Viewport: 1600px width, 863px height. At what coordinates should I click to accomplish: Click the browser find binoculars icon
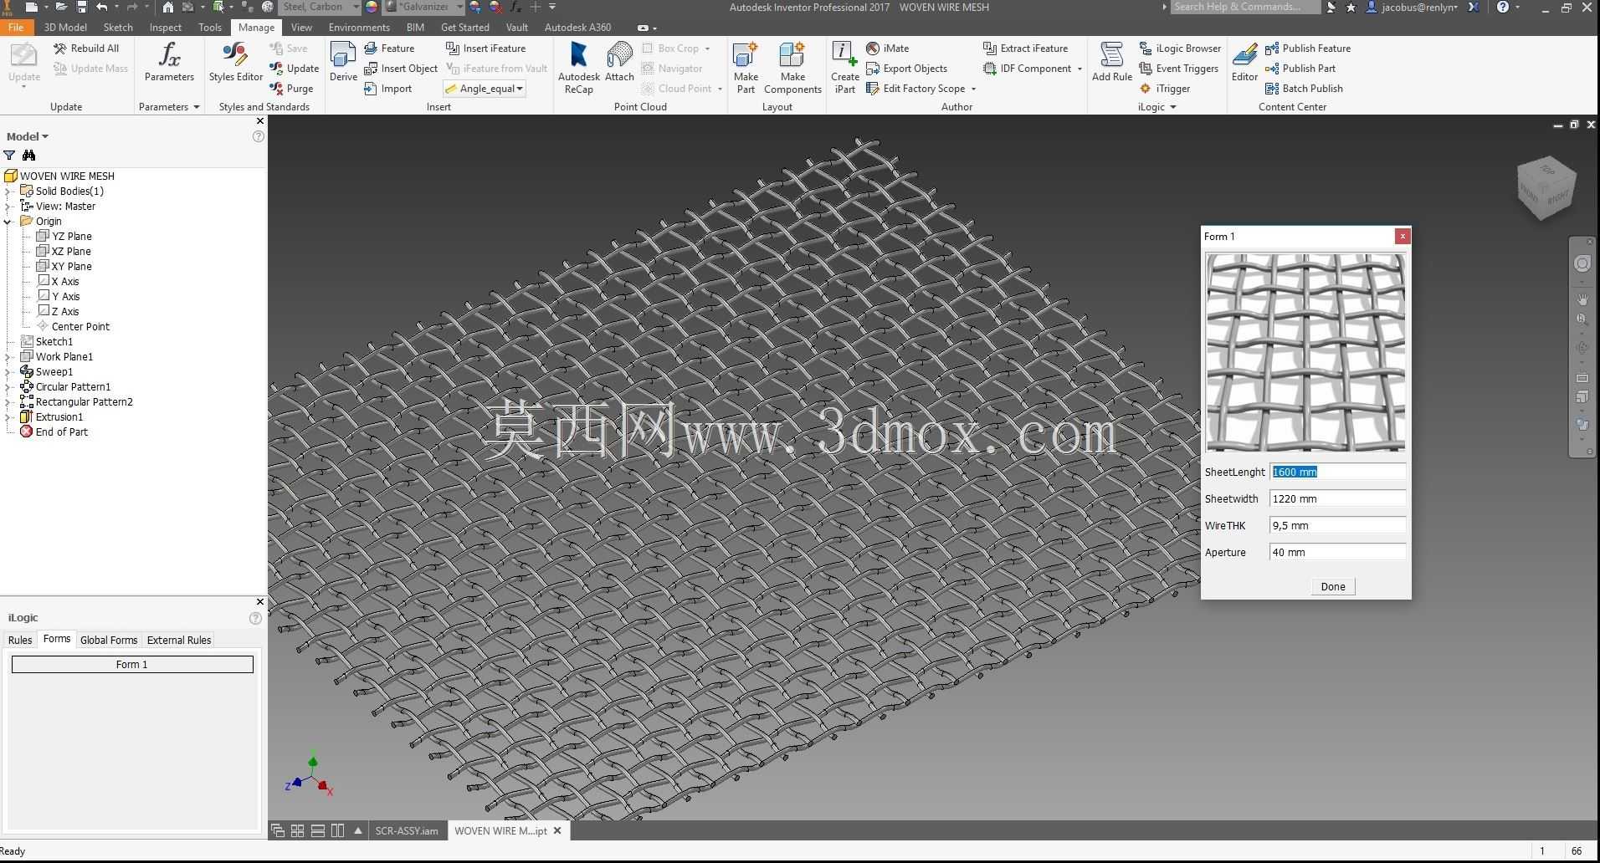click(x=29, y=156)
